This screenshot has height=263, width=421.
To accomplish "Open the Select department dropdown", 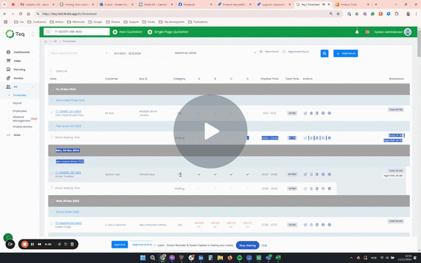I will (79, 53).
